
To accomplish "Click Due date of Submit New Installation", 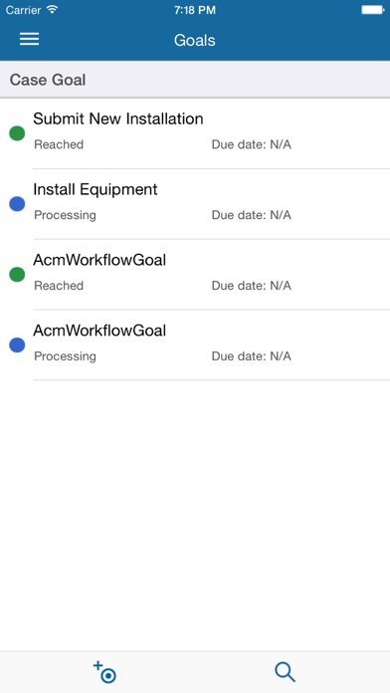I will (252, 144).
